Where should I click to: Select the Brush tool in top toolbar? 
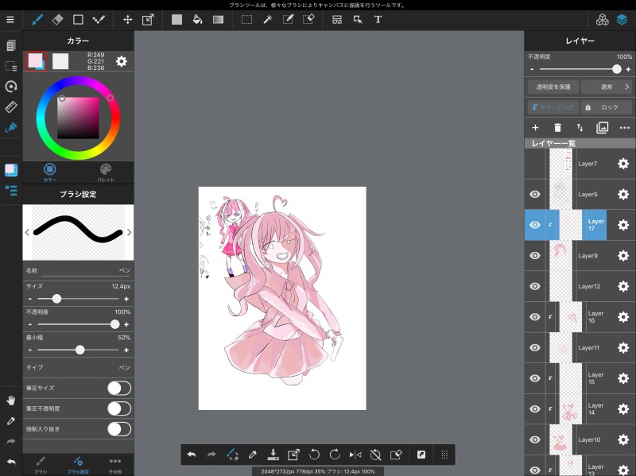point(37,19)
